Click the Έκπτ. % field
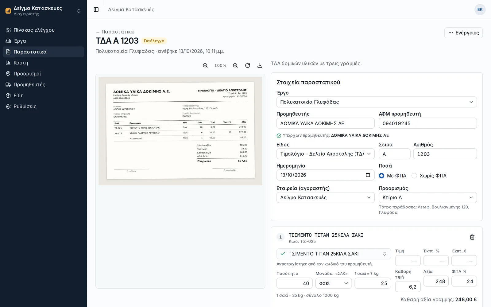This screenshot has width=491, height=307. [436, 261]
